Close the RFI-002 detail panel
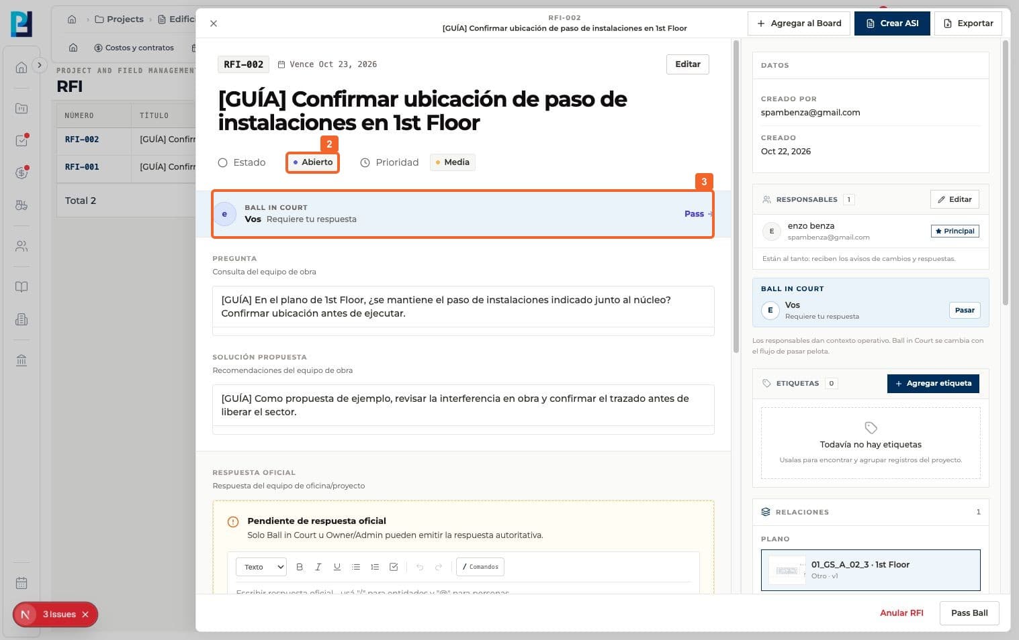Viewport: 1019px width, 640px height. tap(214, 23)
